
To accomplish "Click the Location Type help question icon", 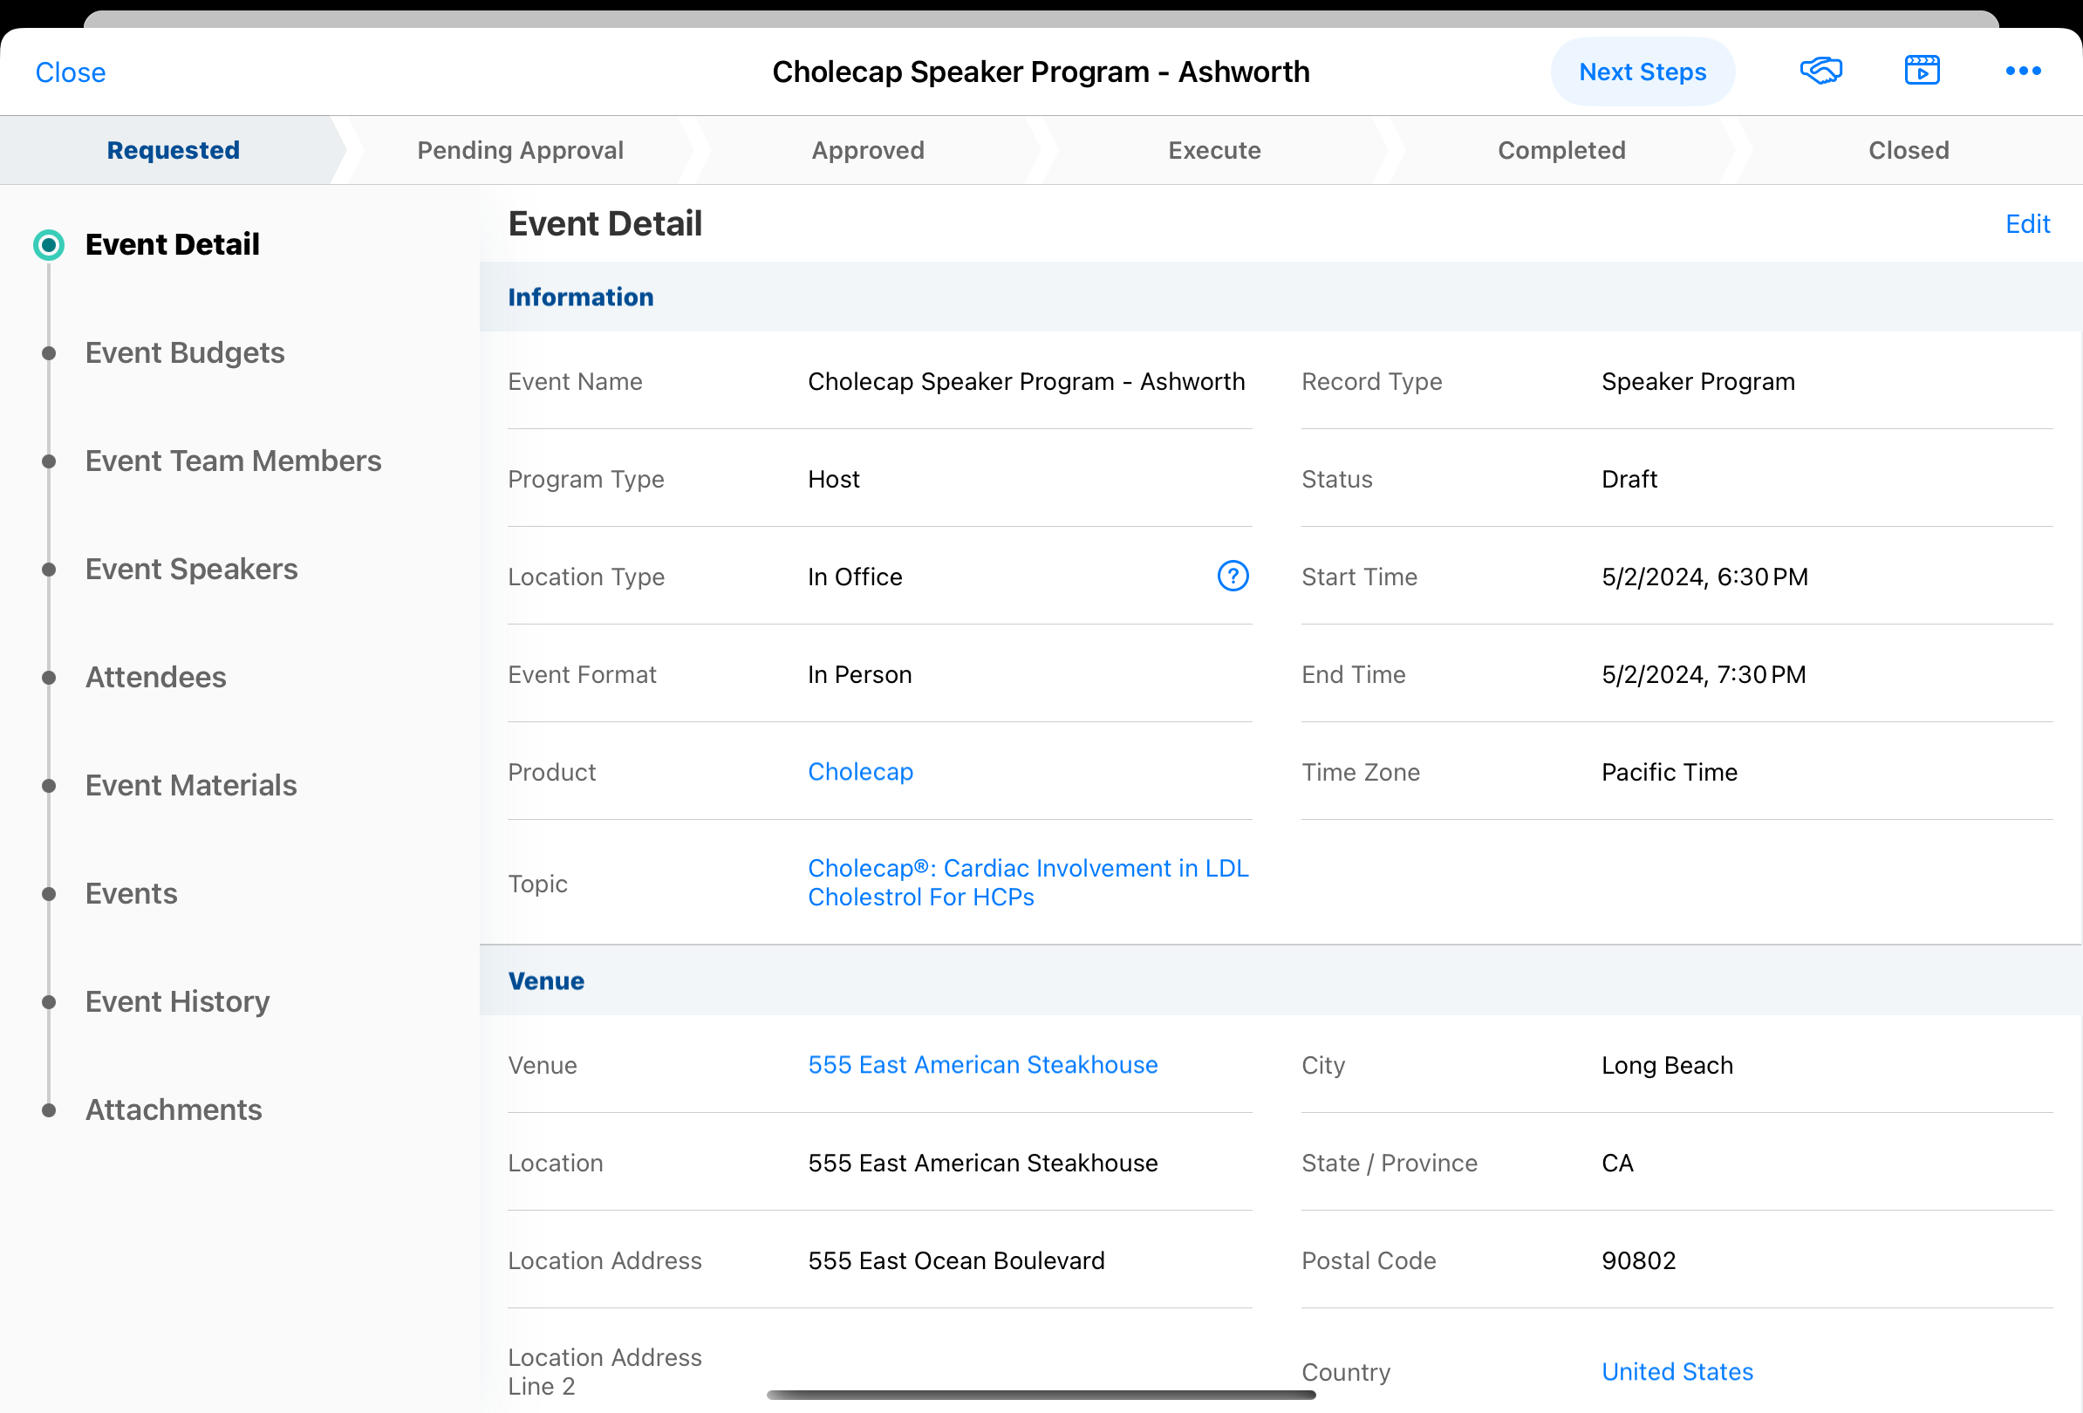I will coord(1233,577).
